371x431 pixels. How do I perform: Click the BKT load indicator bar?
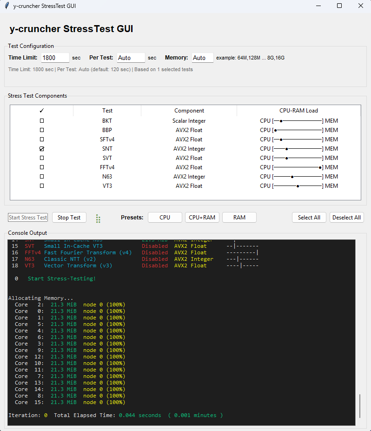pyautogui.click(x=299, y=121)
